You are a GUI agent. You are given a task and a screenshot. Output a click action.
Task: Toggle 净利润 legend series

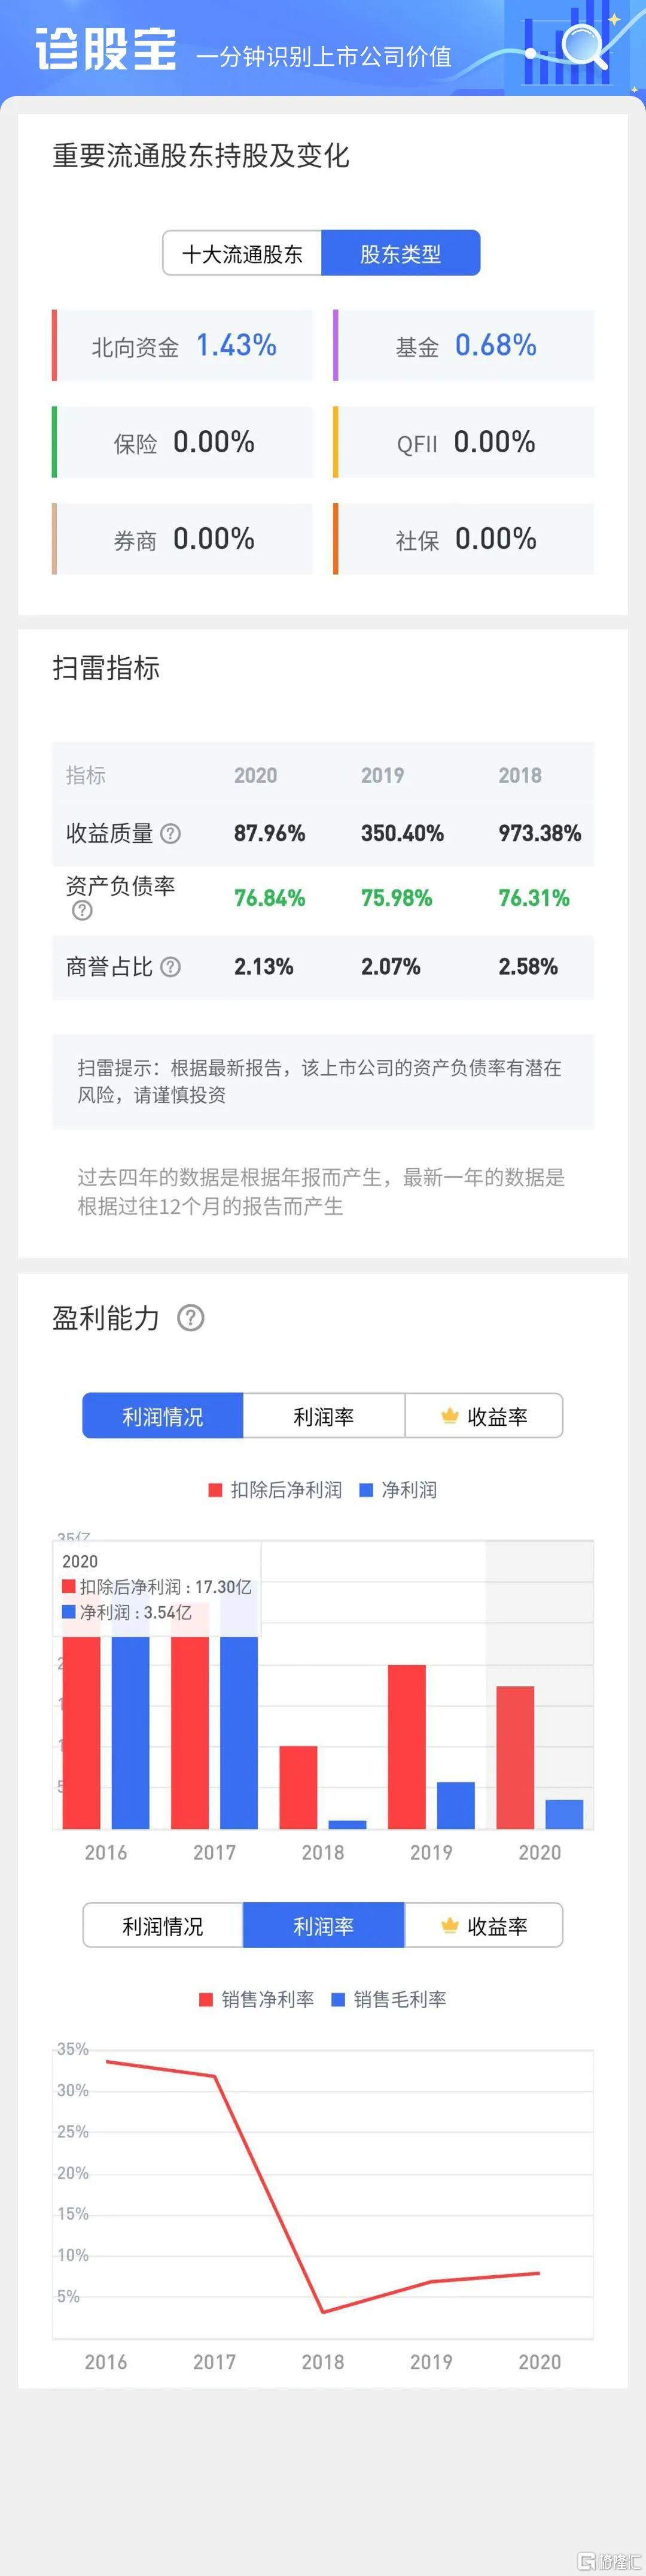398,1490
